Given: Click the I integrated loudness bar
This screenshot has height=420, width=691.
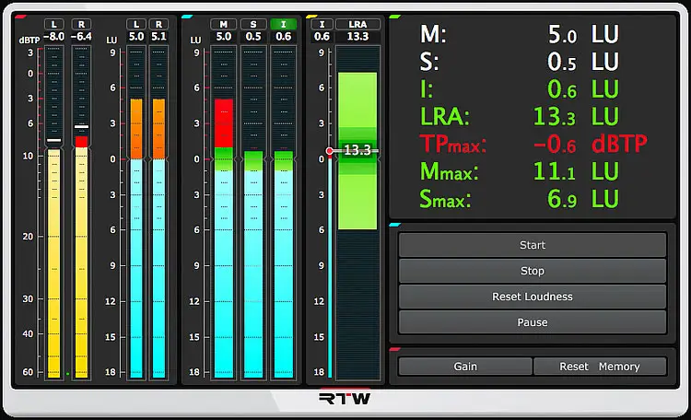Looking at the screenshot, I should [284, 264].
